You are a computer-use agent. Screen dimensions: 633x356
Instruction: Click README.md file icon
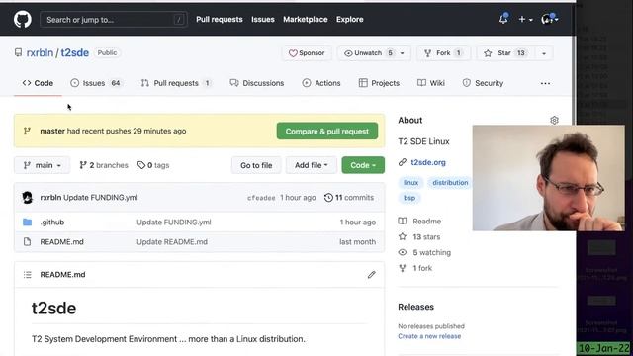click(x=27, y=241)
